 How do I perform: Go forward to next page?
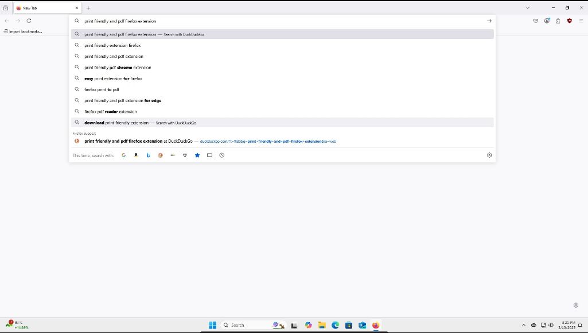coord(18,21)
